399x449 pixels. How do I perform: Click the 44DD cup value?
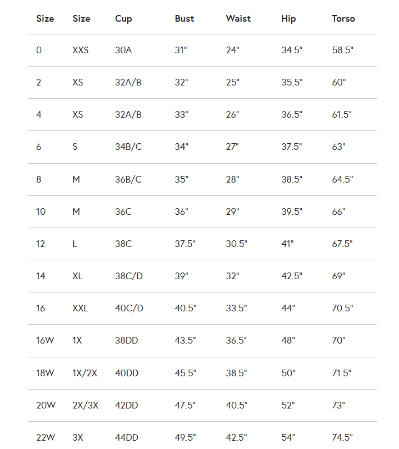coord(127,437)
